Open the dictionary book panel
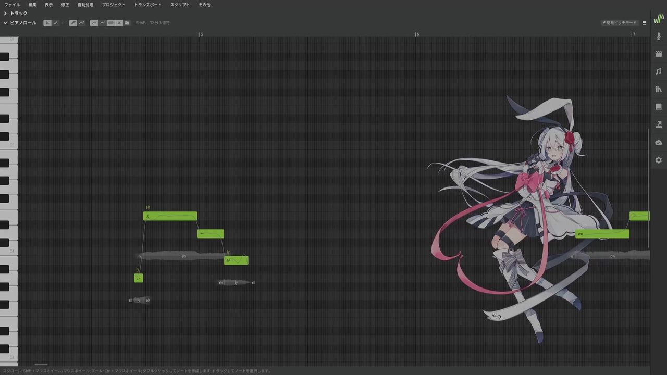The image size is (667, 375). click(x=659, y=107)
